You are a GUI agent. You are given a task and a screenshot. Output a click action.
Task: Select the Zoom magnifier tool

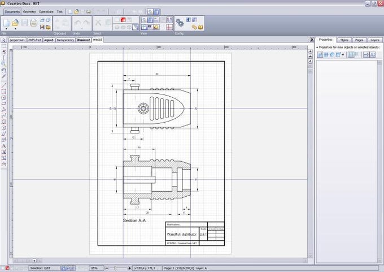pyautogui.click(x=4, y=64)
